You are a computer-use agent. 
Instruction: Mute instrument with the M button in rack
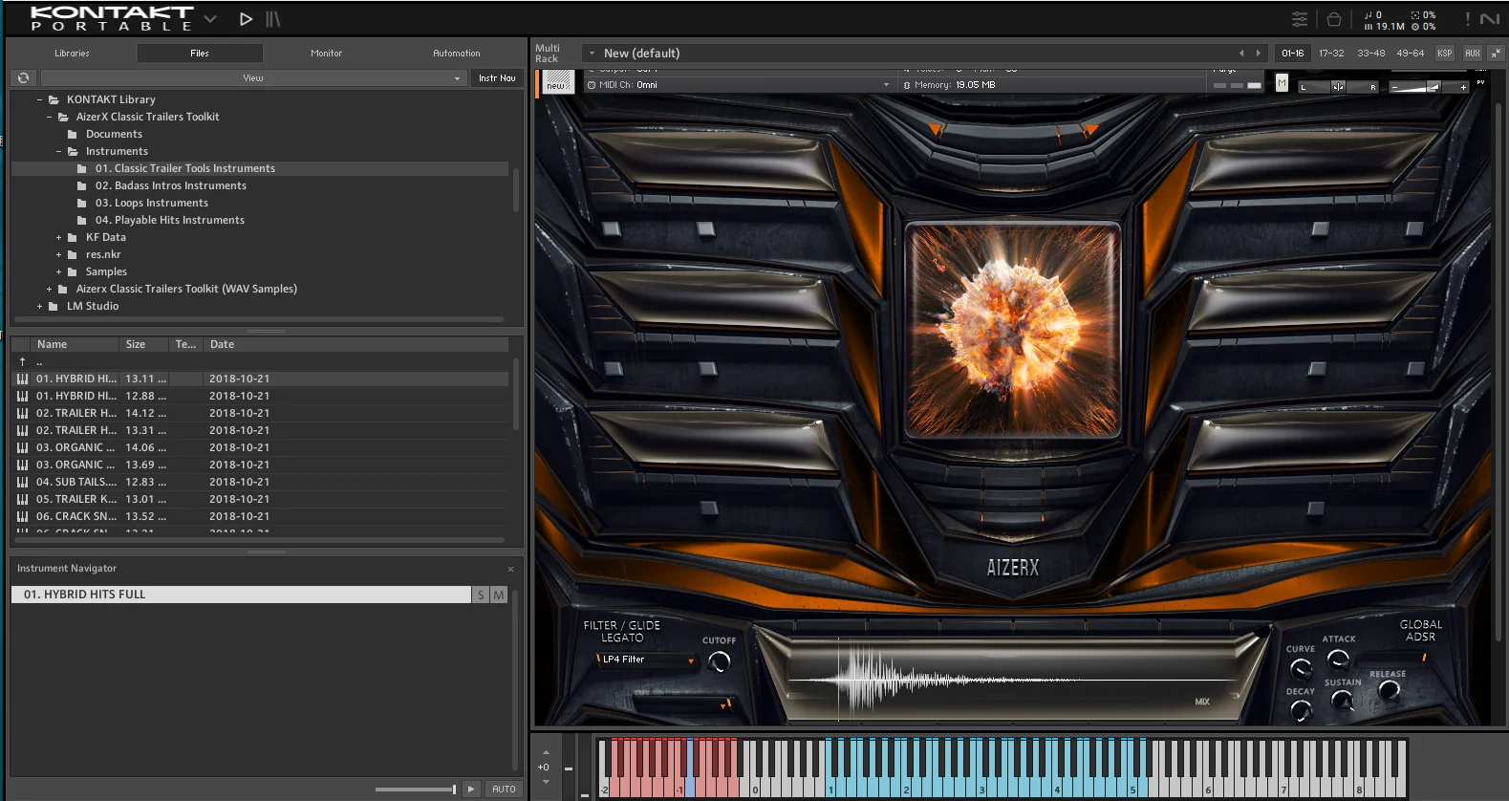point(1282,83)
